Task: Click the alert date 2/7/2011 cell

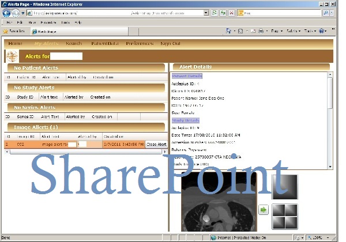Action: [x=123, y=145]
